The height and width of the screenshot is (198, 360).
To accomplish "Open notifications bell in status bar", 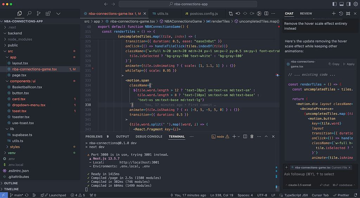I will click(355, 195).
